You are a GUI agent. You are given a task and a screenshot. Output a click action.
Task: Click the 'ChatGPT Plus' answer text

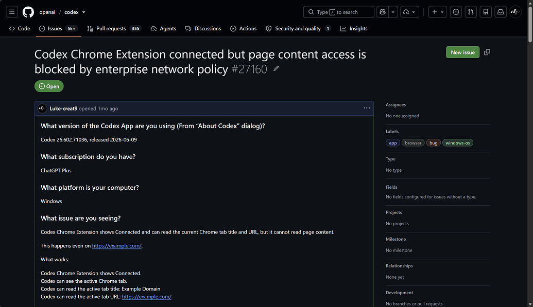pos(56,171)
